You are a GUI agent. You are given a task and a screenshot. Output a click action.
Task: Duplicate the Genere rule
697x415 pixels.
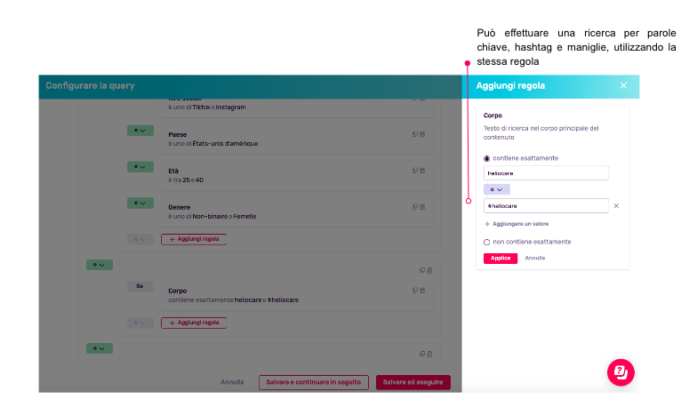[414, 207]
